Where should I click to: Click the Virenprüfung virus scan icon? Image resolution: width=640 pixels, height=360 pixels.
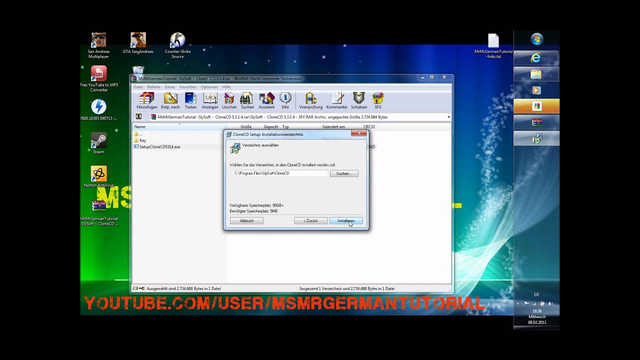tap(310, 100)
